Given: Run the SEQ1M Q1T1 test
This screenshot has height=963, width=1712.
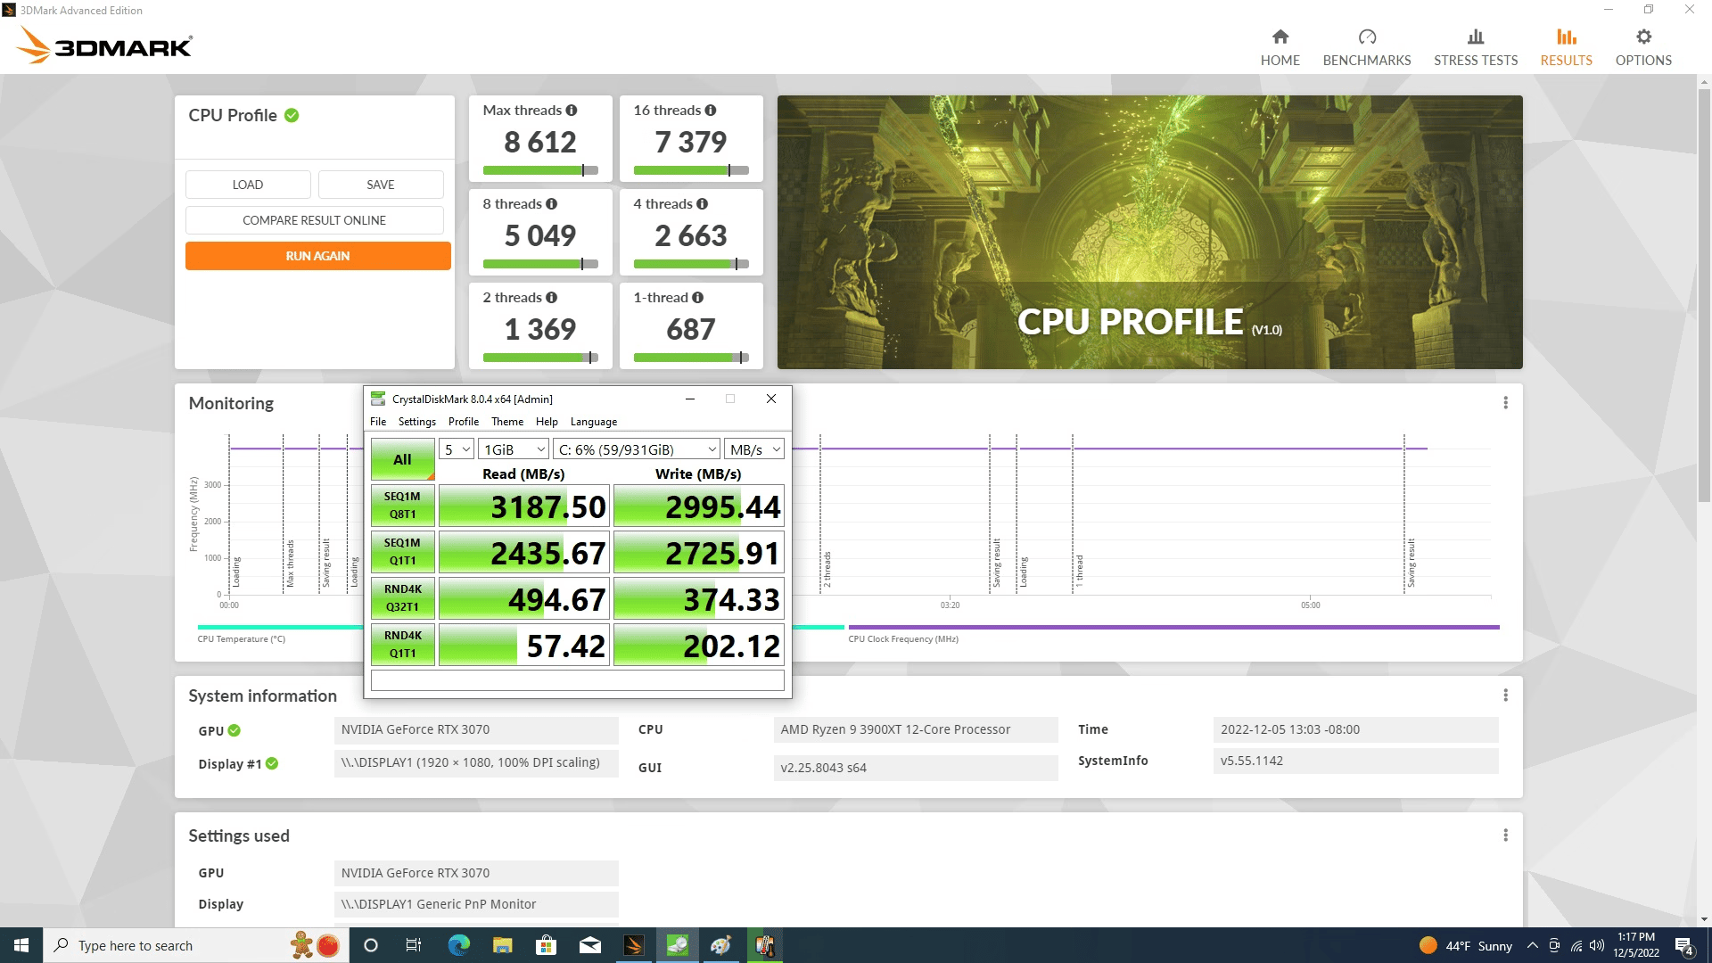Looking at the screenshot, I should (402, 552).
